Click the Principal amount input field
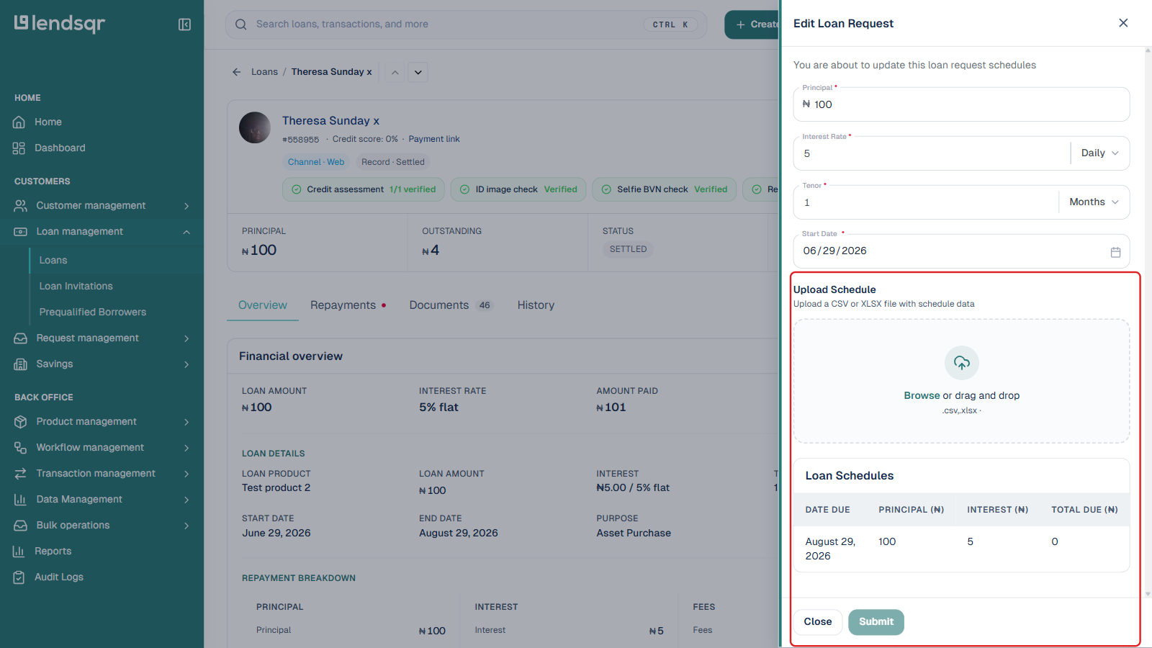This screenshot has height=648, width=1152. [x=962, y=104]
